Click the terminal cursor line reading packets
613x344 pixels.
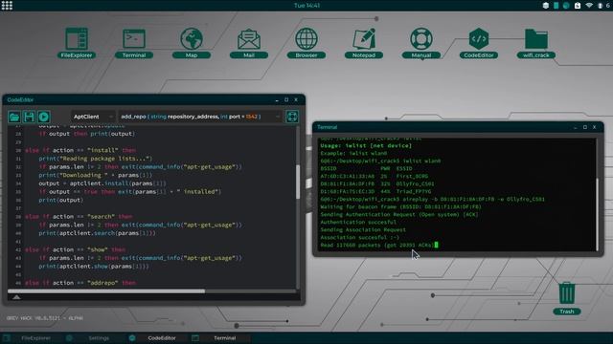coord(379,245)
